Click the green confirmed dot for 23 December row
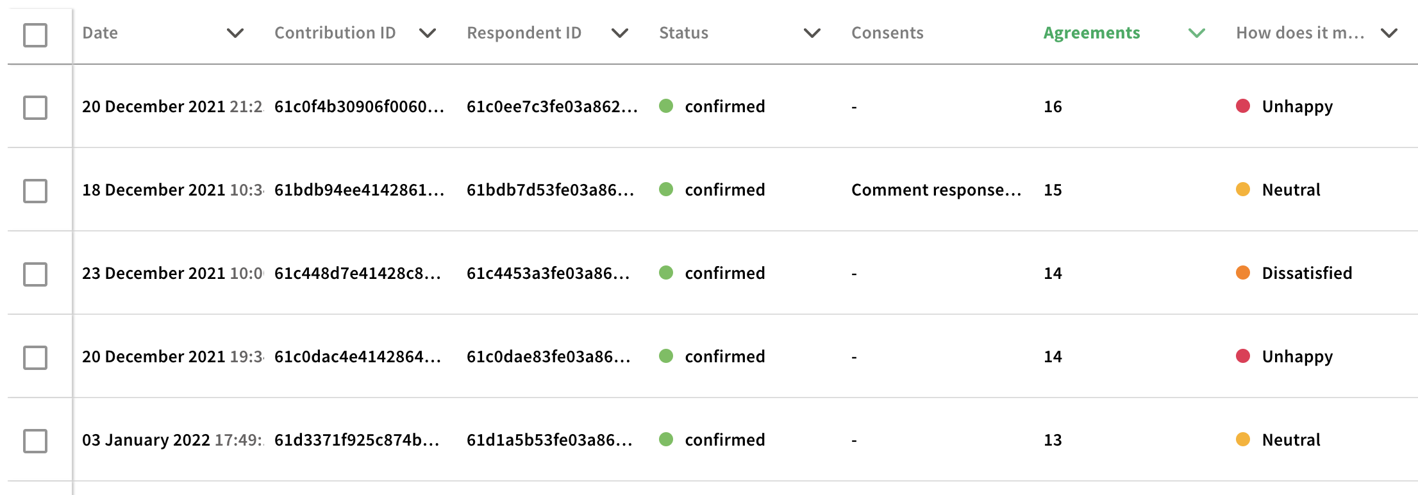The height and width of the screenshot is (495, 1418). (x=666, y=273)
